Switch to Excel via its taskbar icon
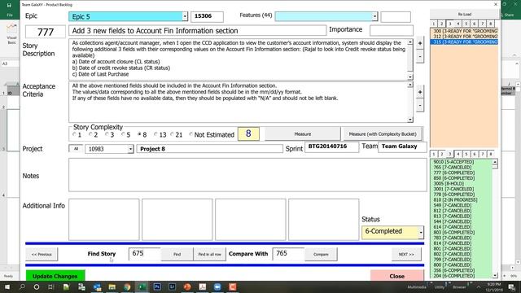This screenshot has height=293, width=521. pyautogui.click(x=142, y=287)
